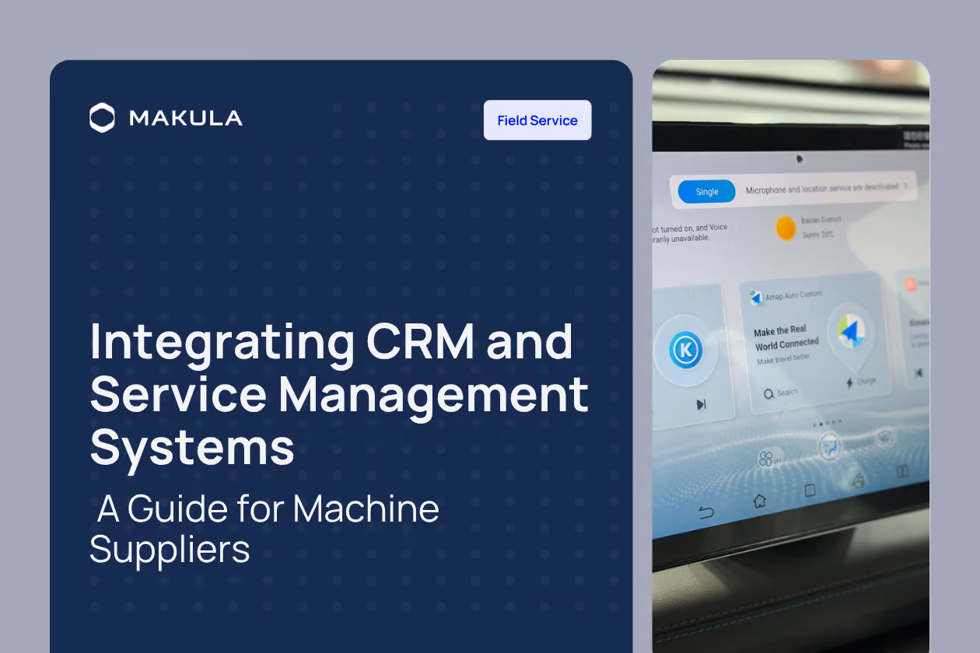
Task: Tap the sun weather icon
Action: (786, 229)
